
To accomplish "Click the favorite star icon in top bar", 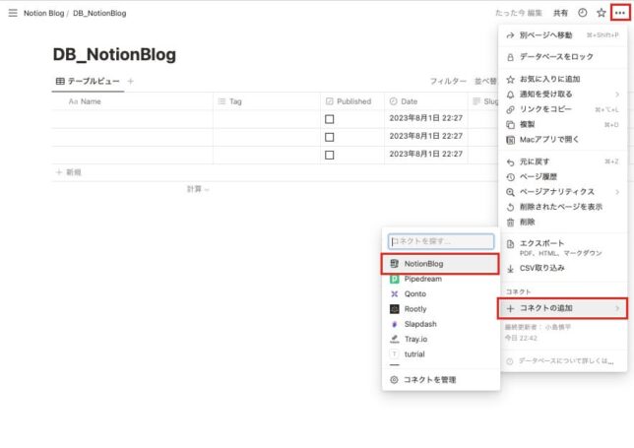I will 602,13.
